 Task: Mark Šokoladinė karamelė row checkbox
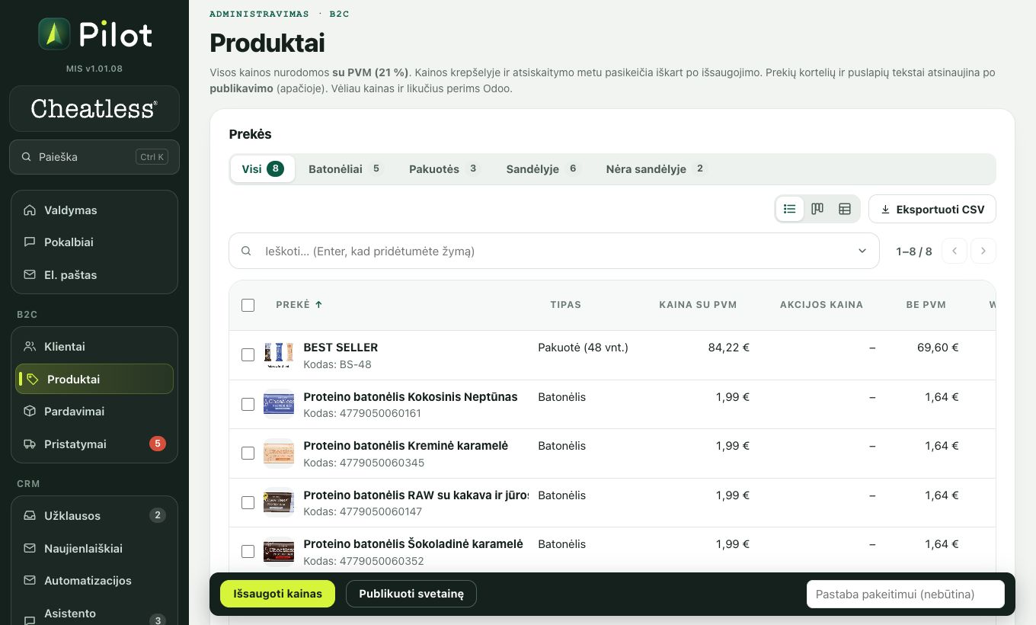click(x=248, y=552)
